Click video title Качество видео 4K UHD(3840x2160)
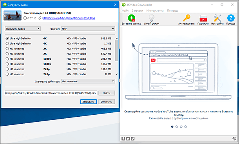Viewport: 239px width, 144px height. point(47,13)
